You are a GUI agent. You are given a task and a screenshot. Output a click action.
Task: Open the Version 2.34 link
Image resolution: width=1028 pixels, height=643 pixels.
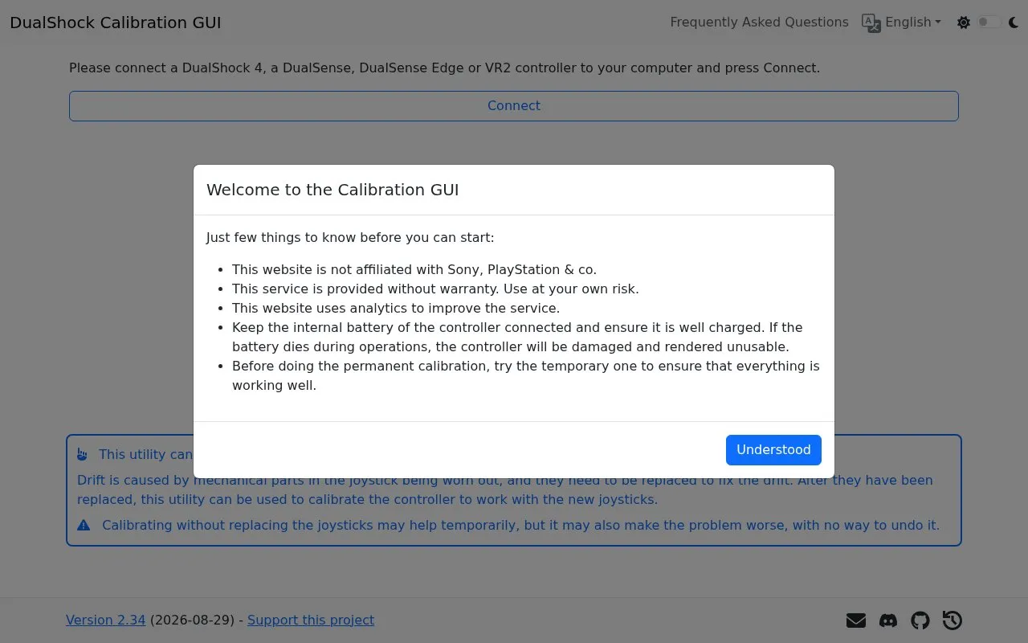click(106, 620)
